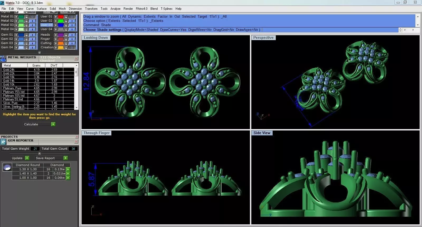Toggle visibility of Creation layer
Image resolution: width=422 pixels, height=227 pixels.
coord(72,48)
